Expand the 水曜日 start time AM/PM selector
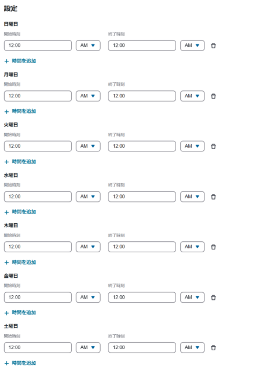 pyautogui.click(x=88, y=197)
